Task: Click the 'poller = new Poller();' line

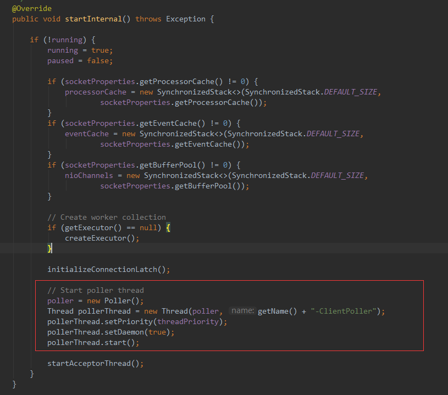Action: tap(96, 301)
